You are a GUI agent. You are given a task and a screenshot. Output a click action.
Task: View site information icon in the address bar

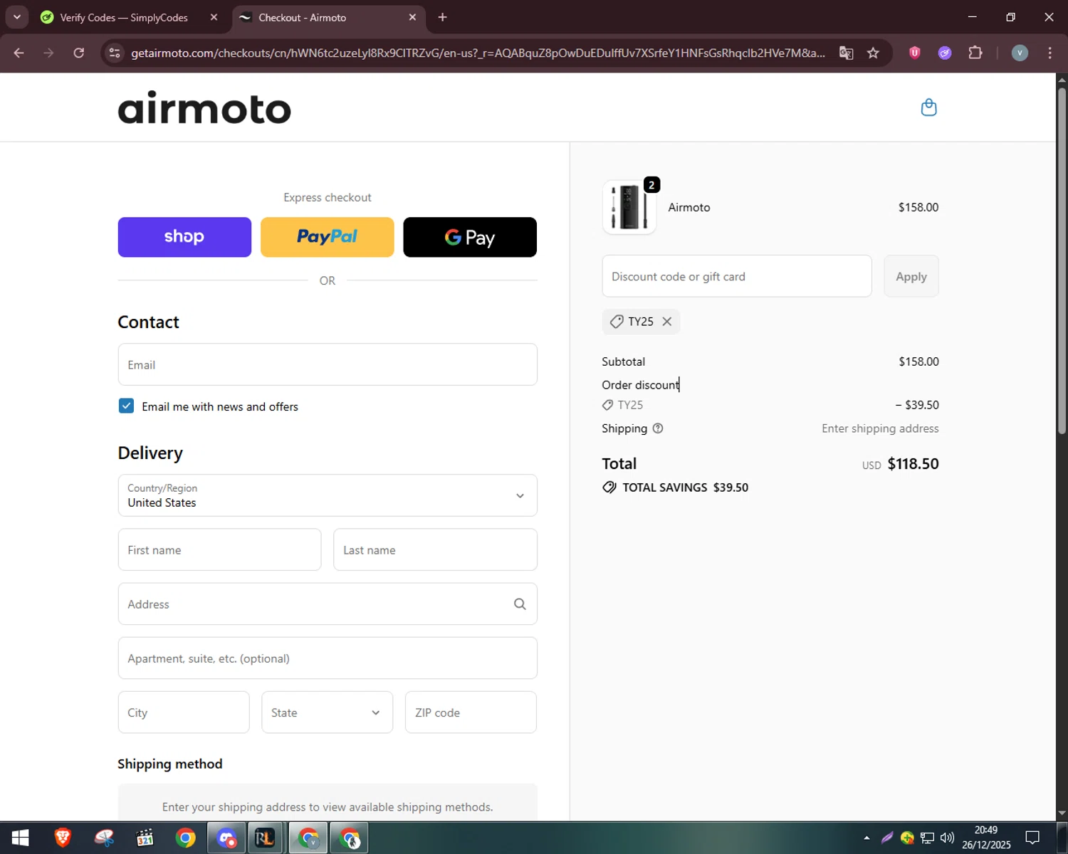click(x=115, y=53)
